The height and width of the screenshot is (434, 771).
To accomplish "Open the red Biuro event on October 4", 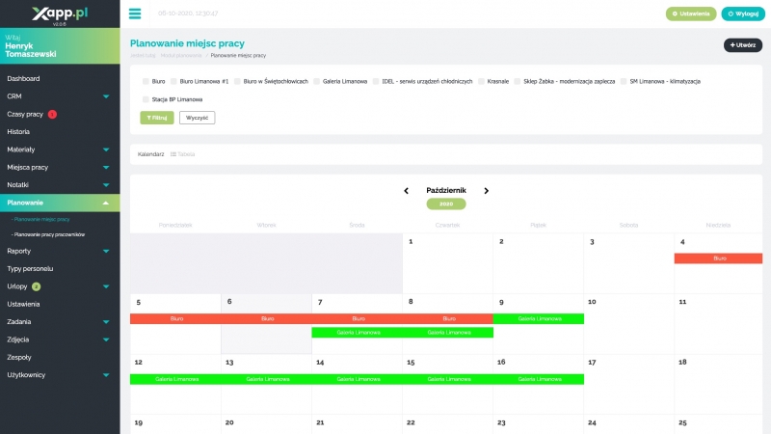I will click(x=718, y=258).
